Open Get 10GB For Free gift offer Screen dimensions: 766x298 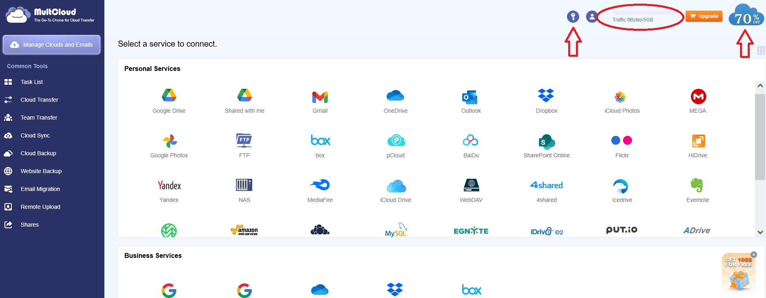738,273
